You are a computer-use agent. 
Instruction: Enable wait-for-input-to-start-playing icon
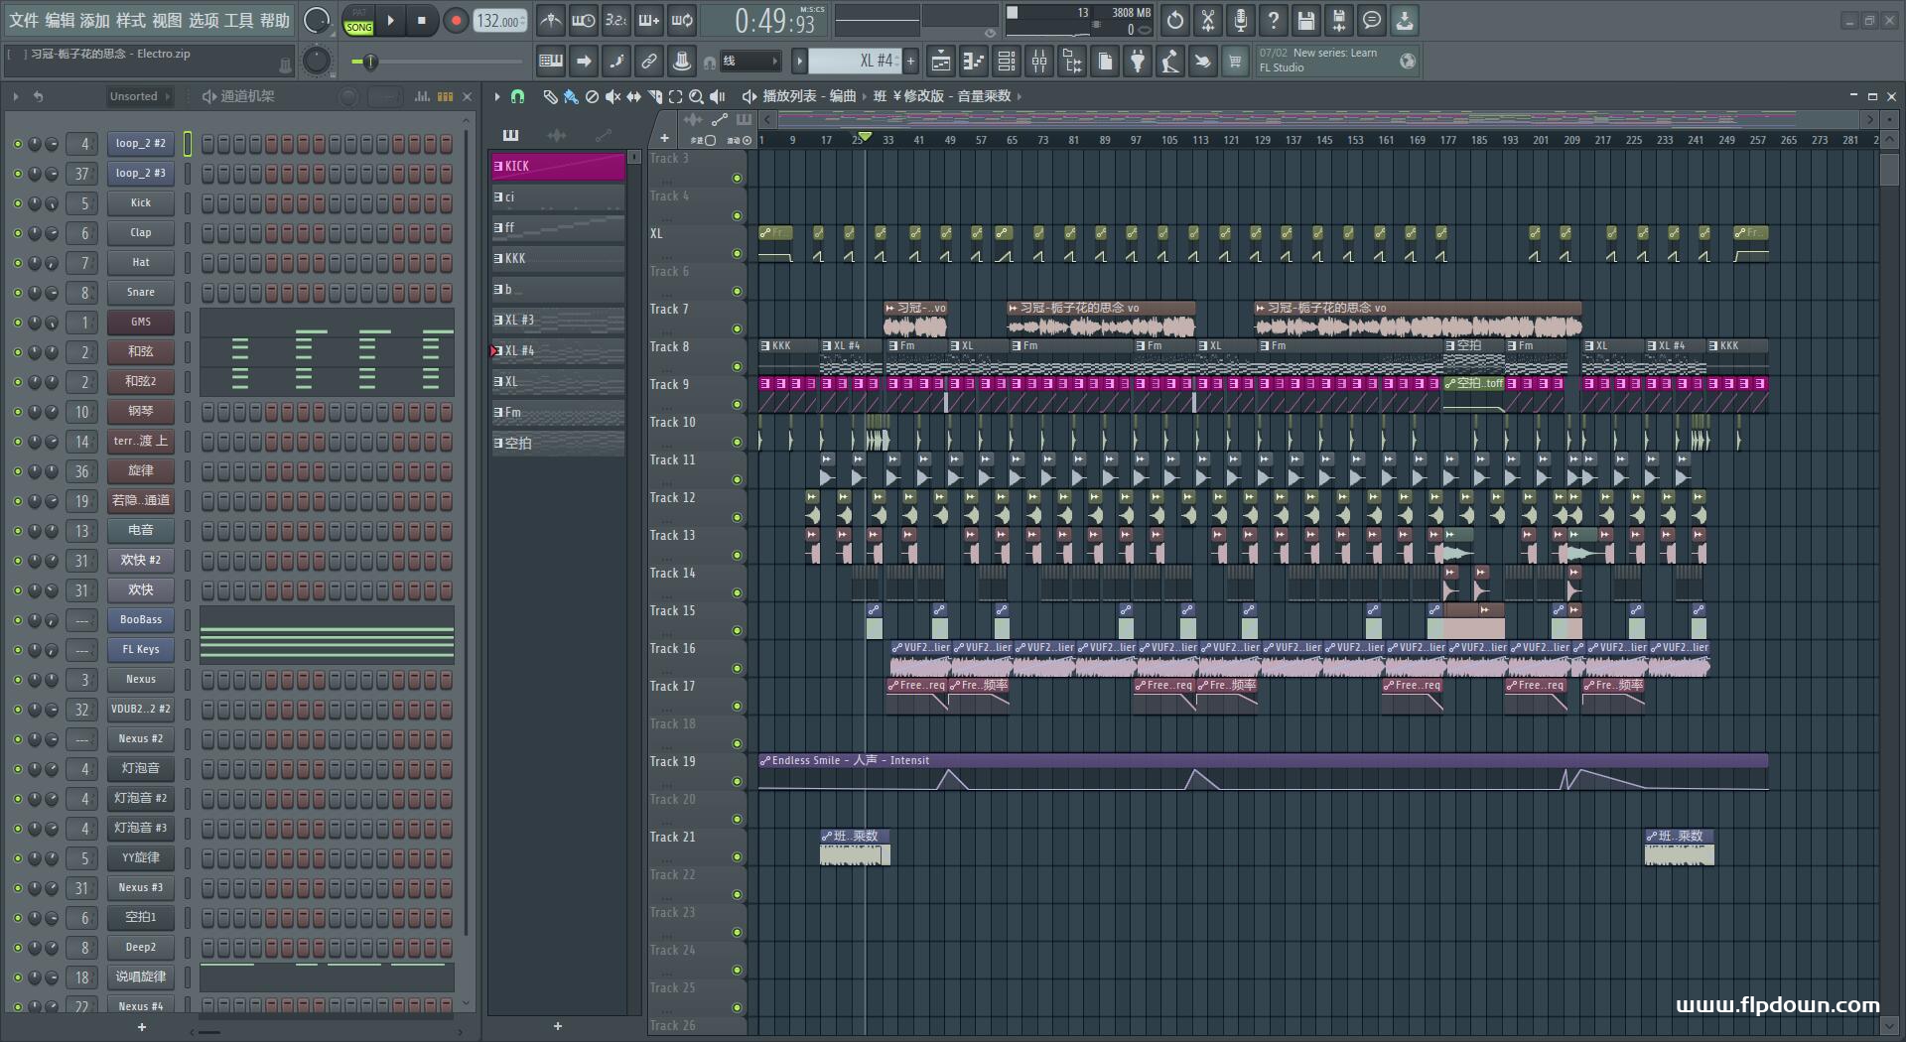click(584, 20)
